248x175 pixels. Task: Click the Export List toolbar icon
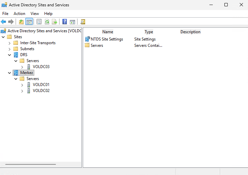click(x=55, y=22)
